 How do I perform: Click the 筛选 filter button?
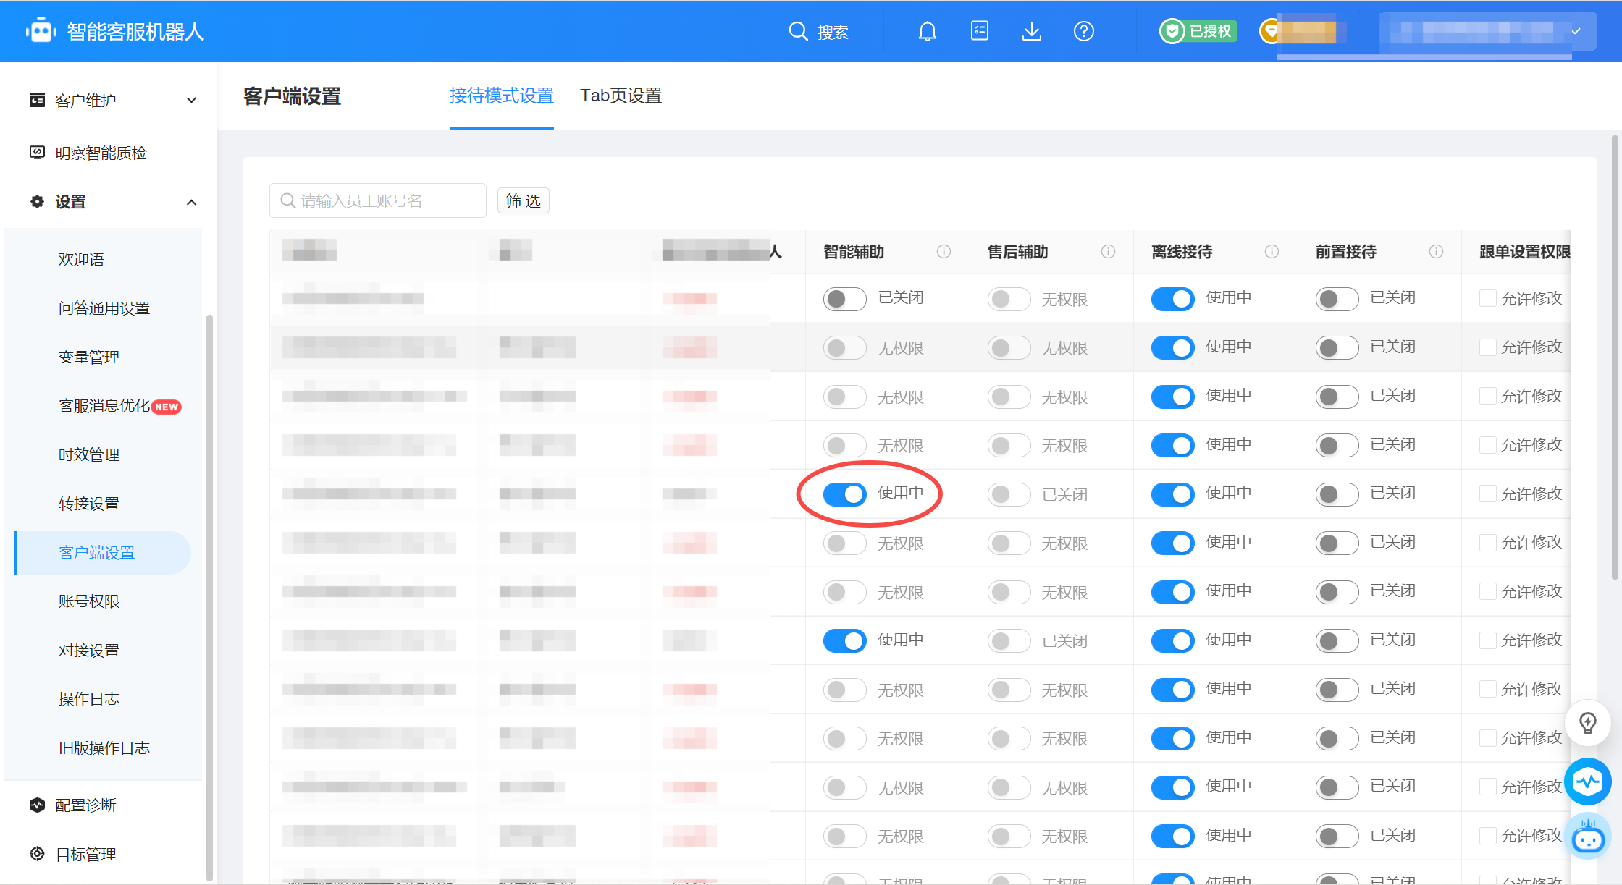524,200
